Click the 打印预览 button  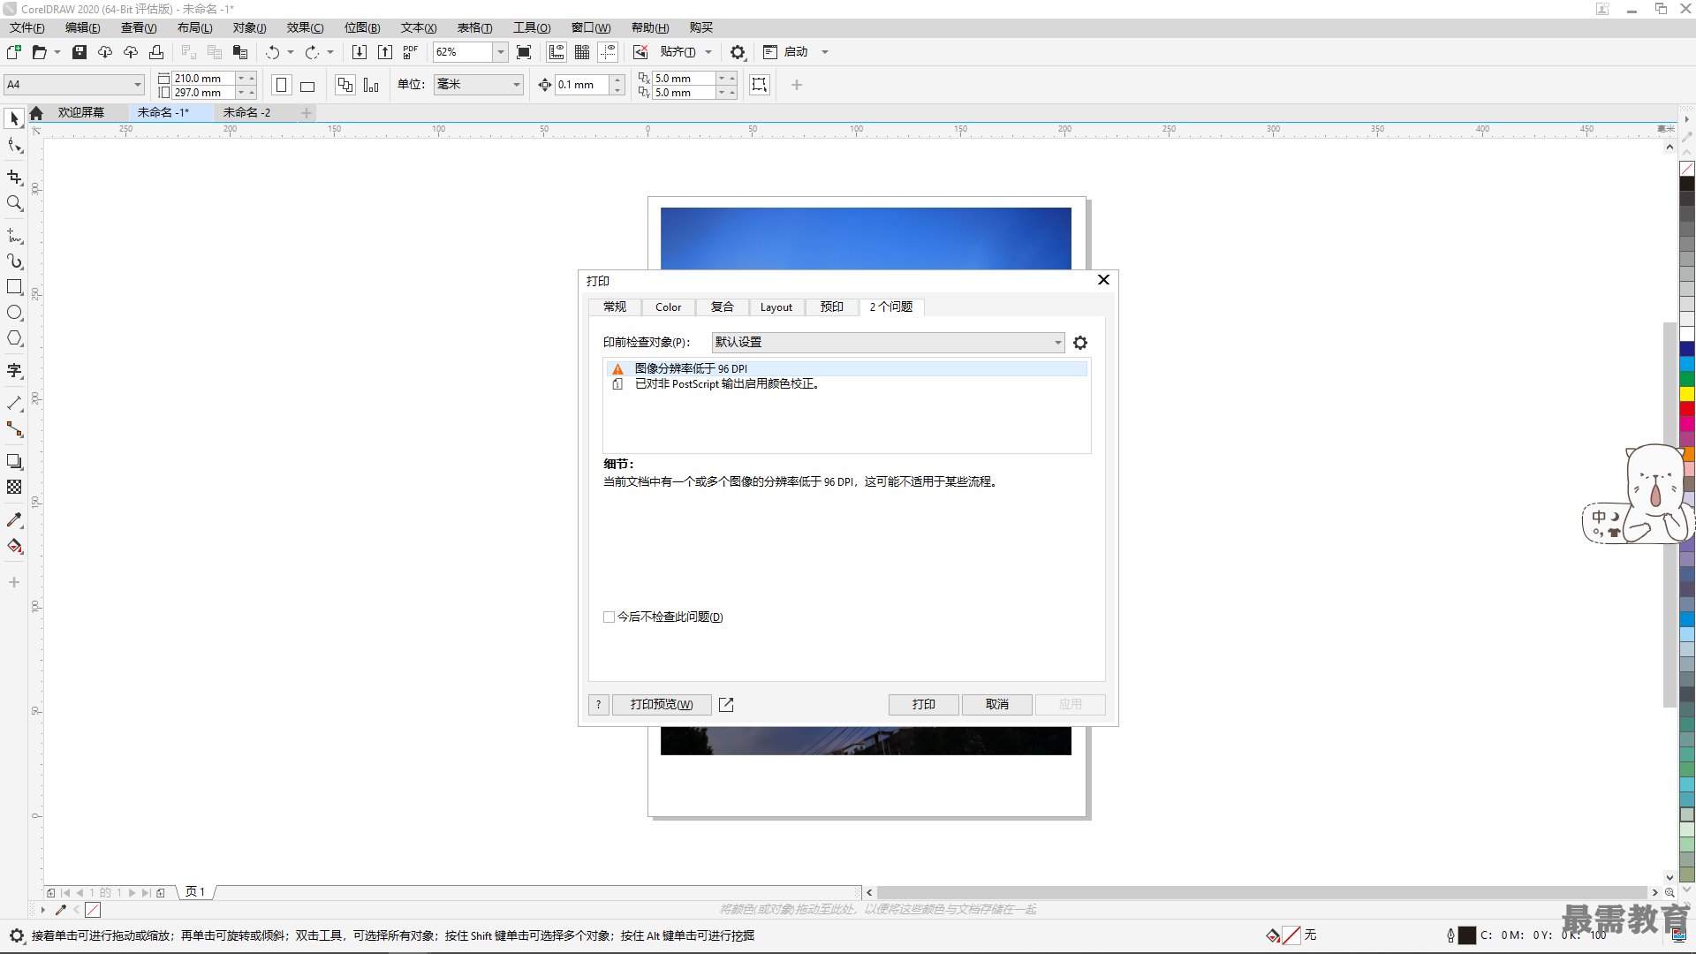662,704
